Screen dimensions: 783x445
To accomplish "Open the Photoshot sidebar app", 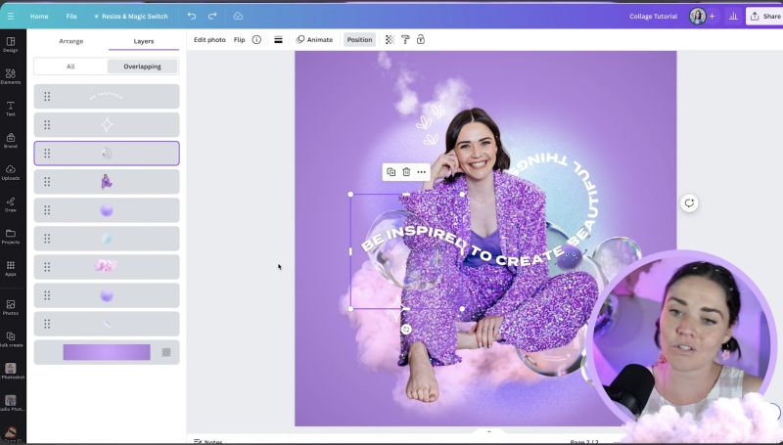I will (11, 372).
